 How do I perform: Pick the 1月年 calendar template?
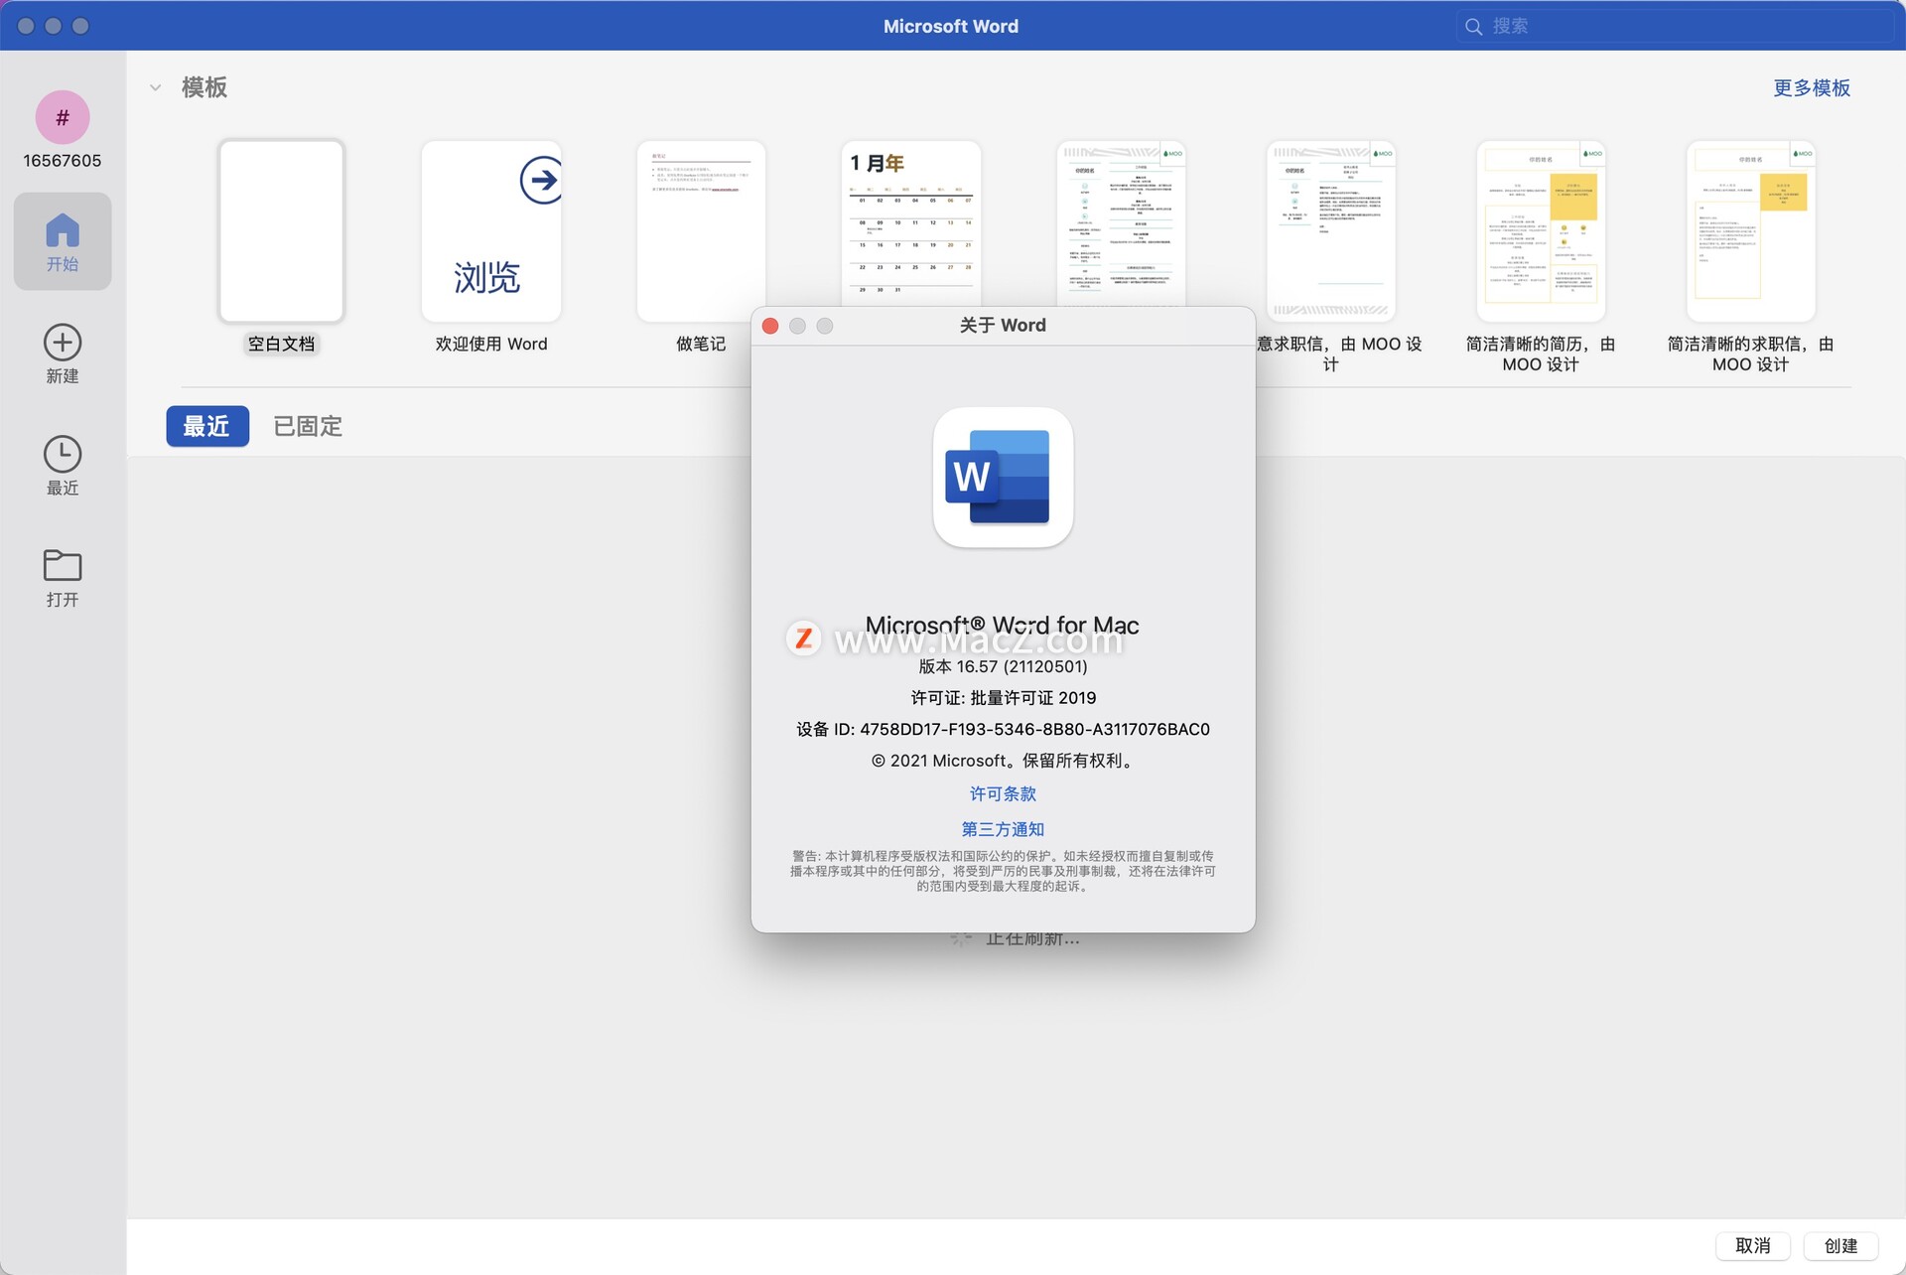pyautogui.click(x=911, y=223)
